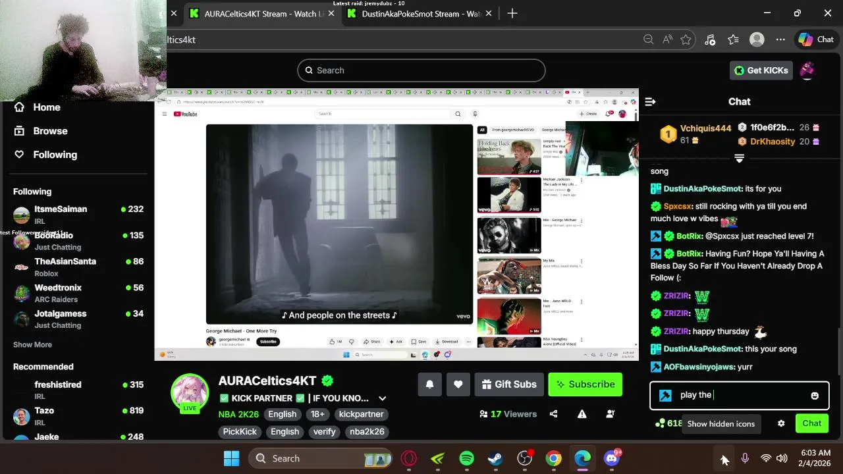Open browser extensions icon
Viewport: 843px width, 474px height.
[709, 39]
